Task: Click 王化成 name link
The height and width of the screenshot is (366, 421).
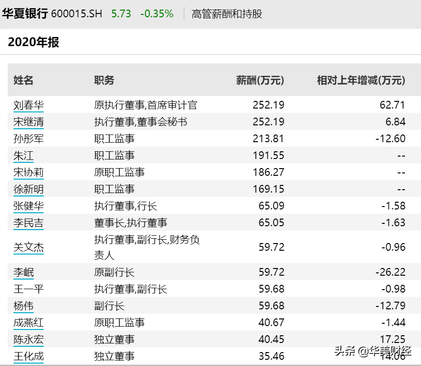Action: coord(28,356)
